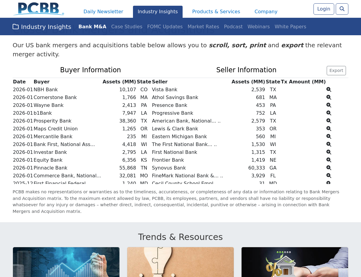Viewport: 361px width, 277px height.
Task: Open the Daily Newsletter menu
Action: [103, 12]
